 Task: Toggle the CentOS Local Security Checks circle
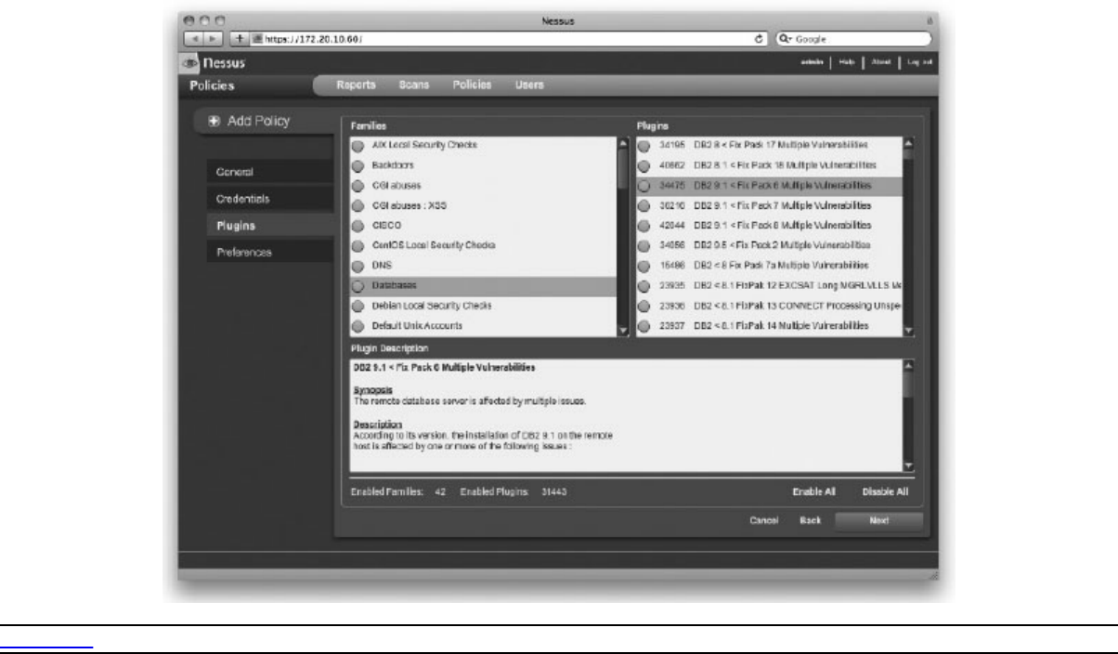pos(357,245)
